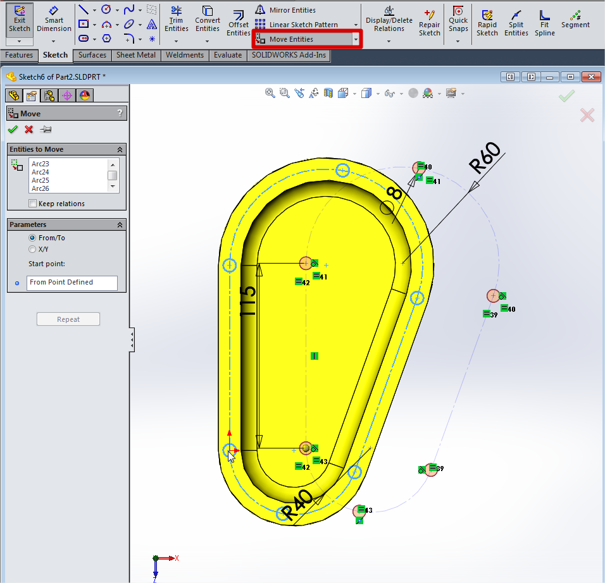Switch to the Features tab

pos(19,55)
